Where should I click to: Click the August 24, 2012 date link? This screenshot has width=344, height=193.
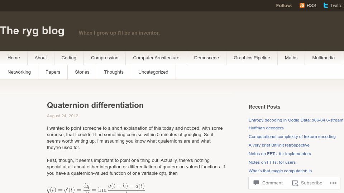pos(62,116)
